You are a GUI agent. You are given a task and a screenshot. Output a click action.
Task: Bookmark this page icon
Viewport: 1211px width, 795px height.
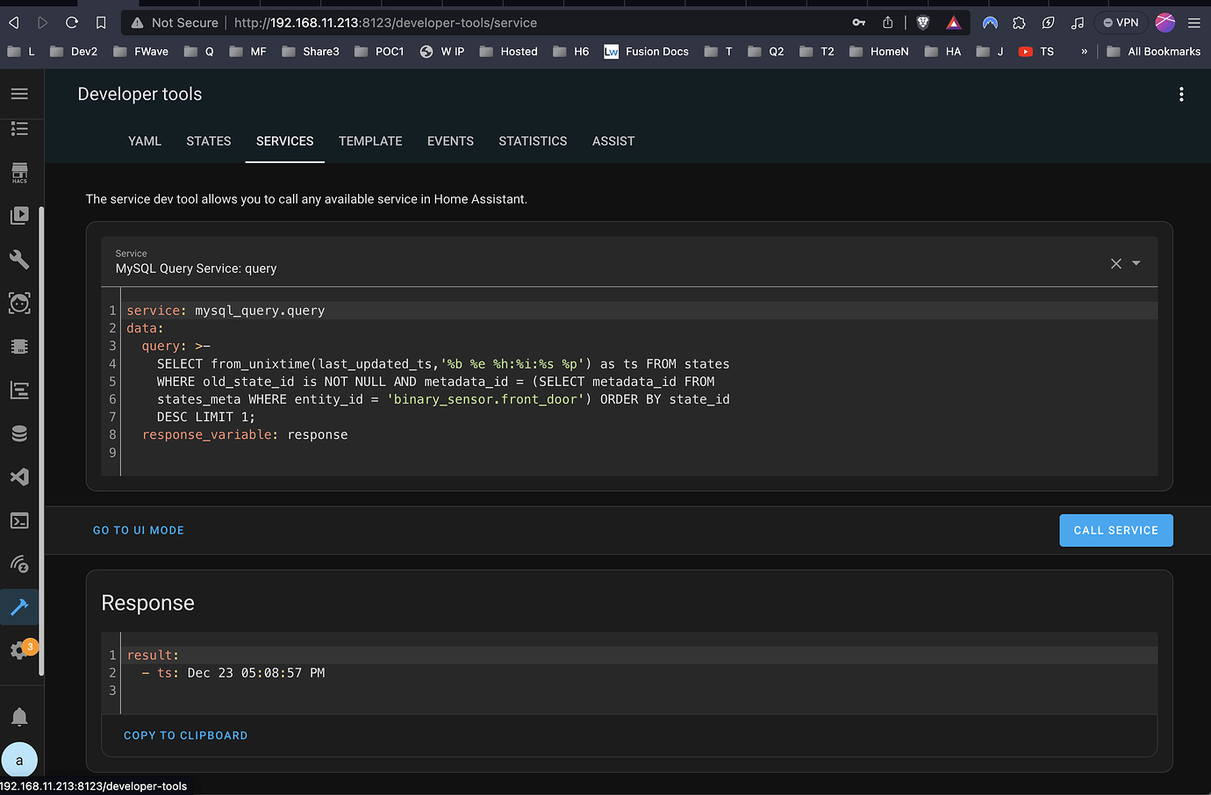[101, 23]
